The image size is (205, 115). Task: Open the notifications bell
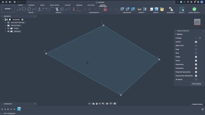[195, 2]
